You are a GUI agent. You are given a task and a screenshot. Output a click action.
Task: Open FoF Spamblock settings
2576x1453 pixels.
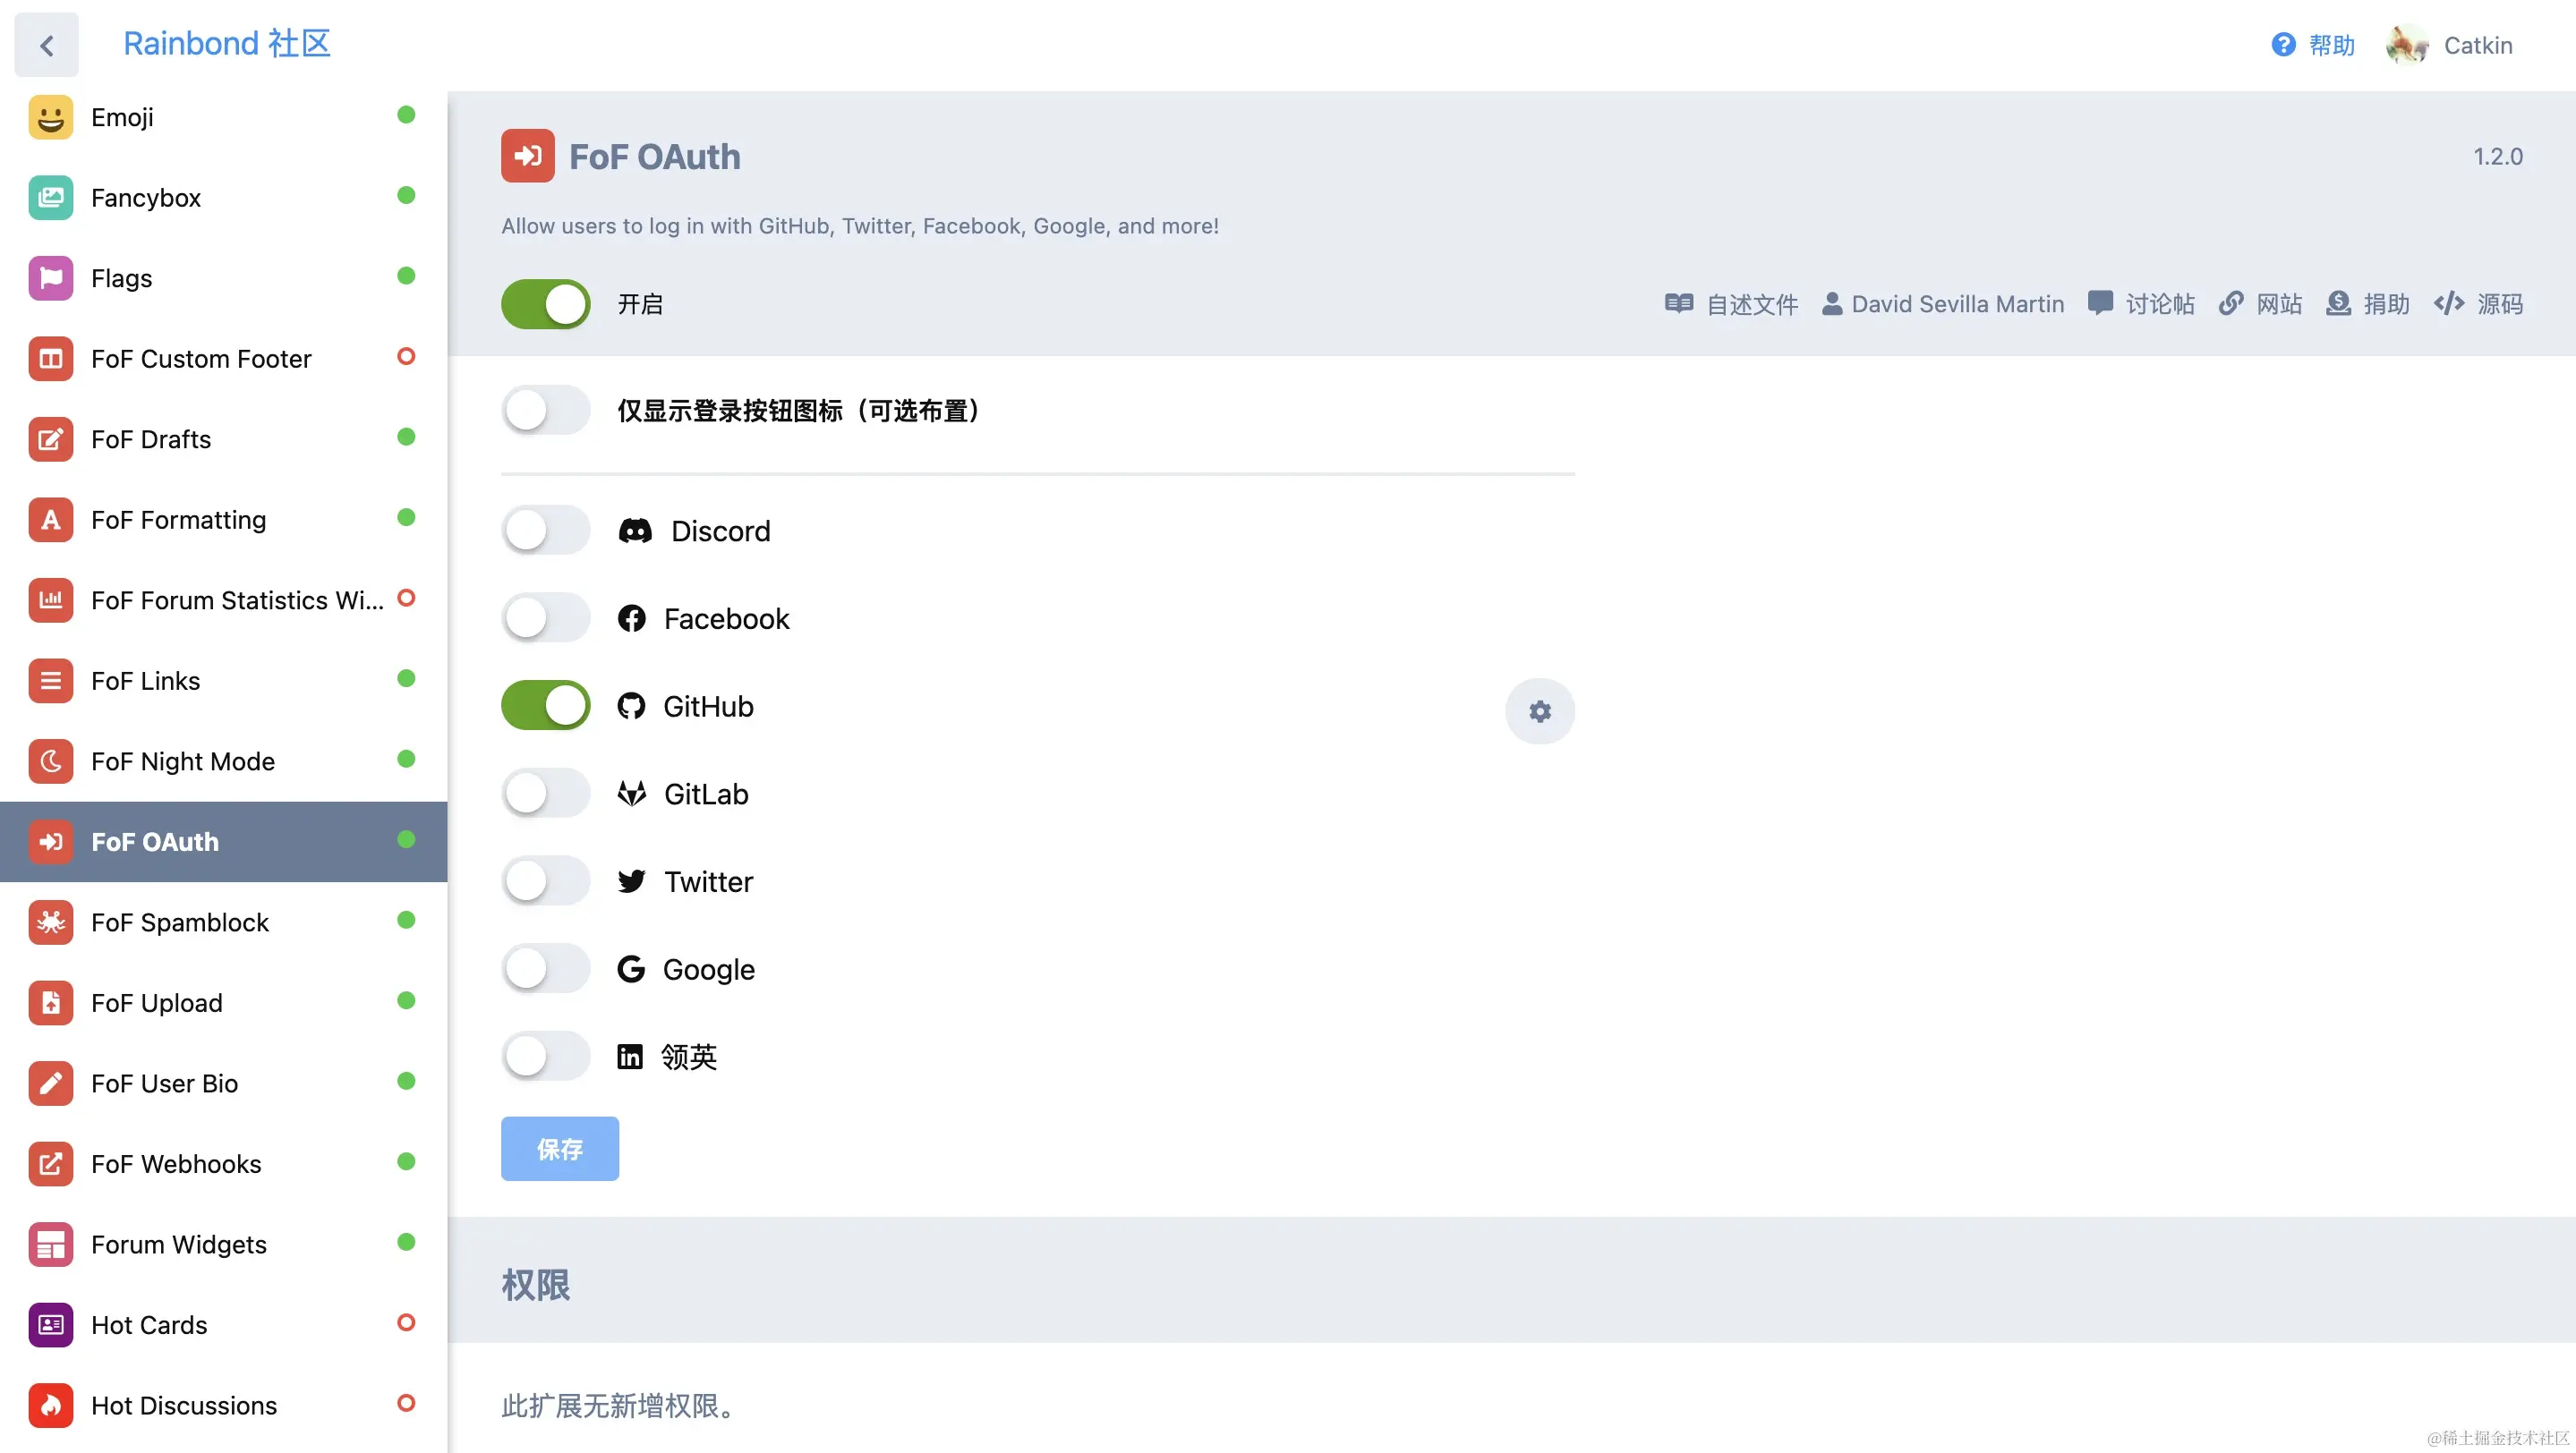(x=223, y=922)
